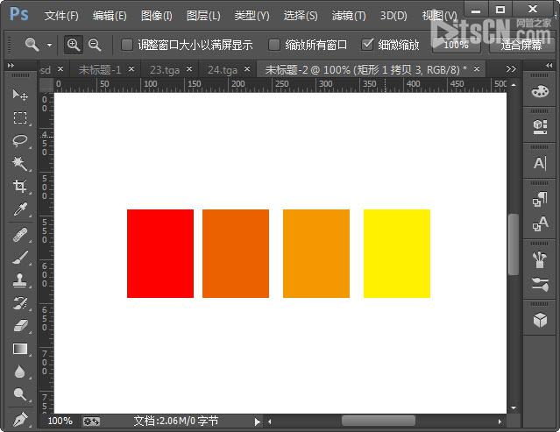
Task: Click the zoom percentage field in status bar
Action: 60,421
